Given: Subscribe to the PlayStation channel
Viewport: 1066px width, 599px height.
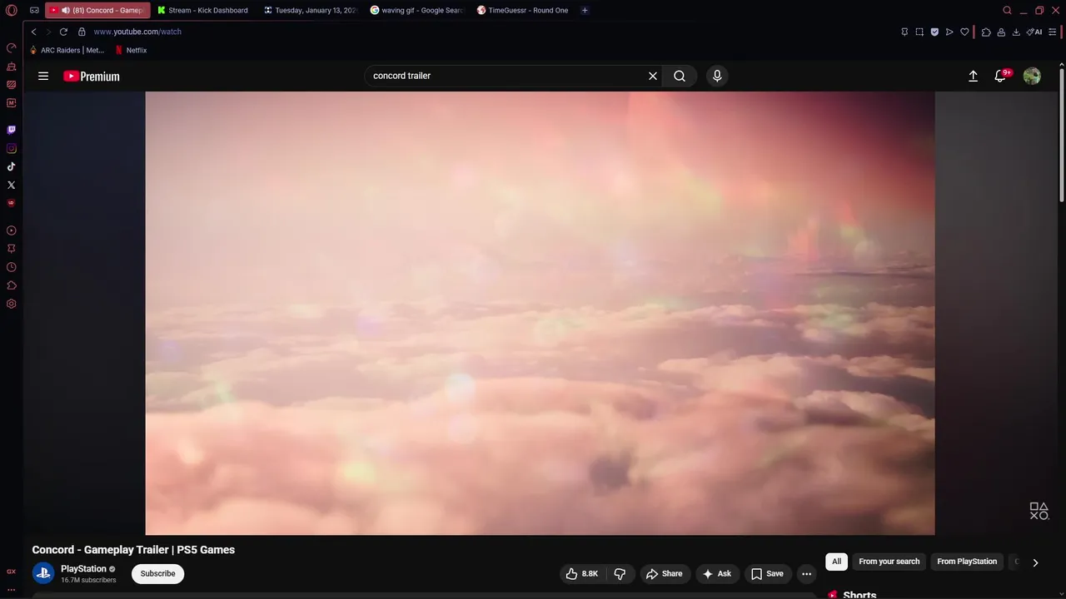Looking at the screenshot, I should point(157,574).
